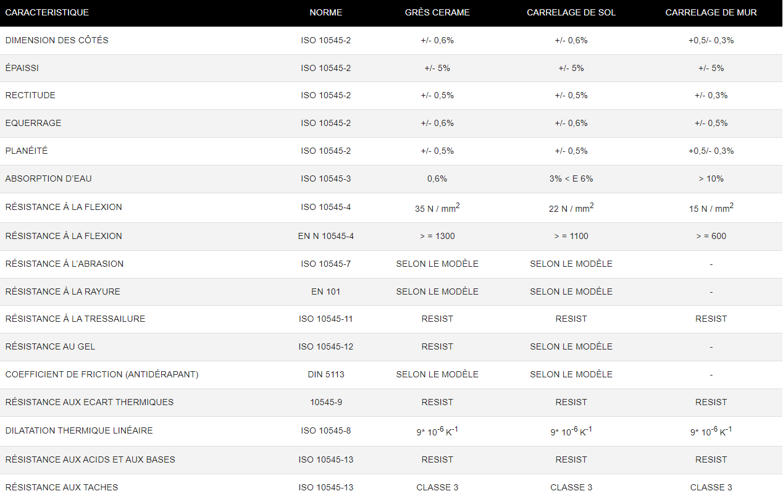
Task: Select the DIMENSION DES CÔTÉS row label
Action: click(57, 40)
